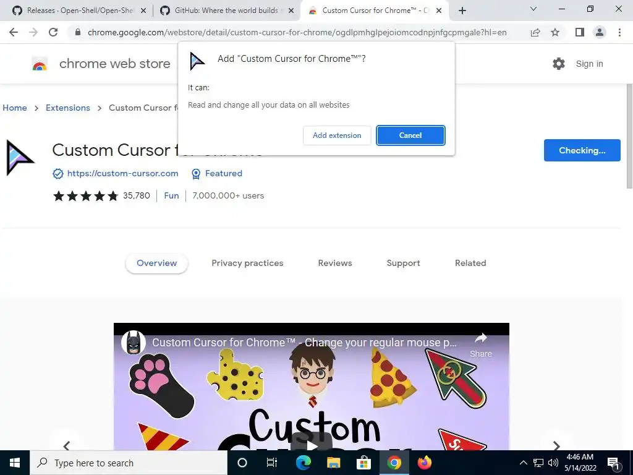Open the Support tab
This screenshot has width=633, height=475.
click(403, 263)
